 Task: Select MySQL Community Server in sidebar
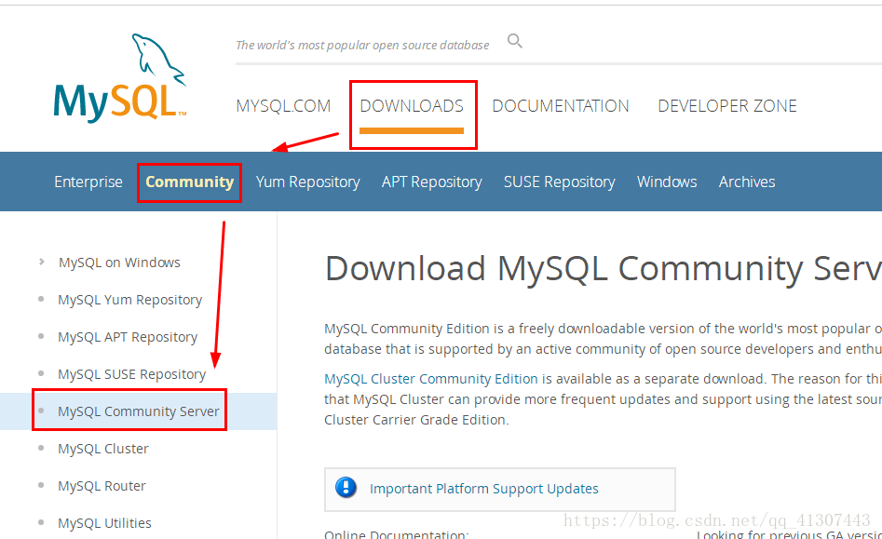pos(139,411)
